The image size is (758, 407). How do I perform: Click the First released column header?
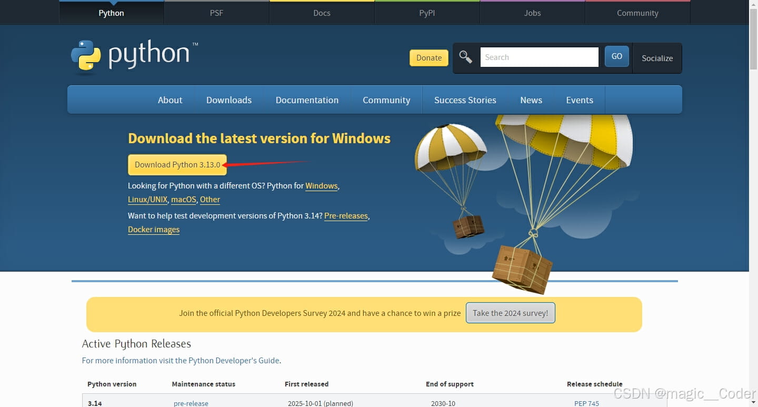point(306,384)
